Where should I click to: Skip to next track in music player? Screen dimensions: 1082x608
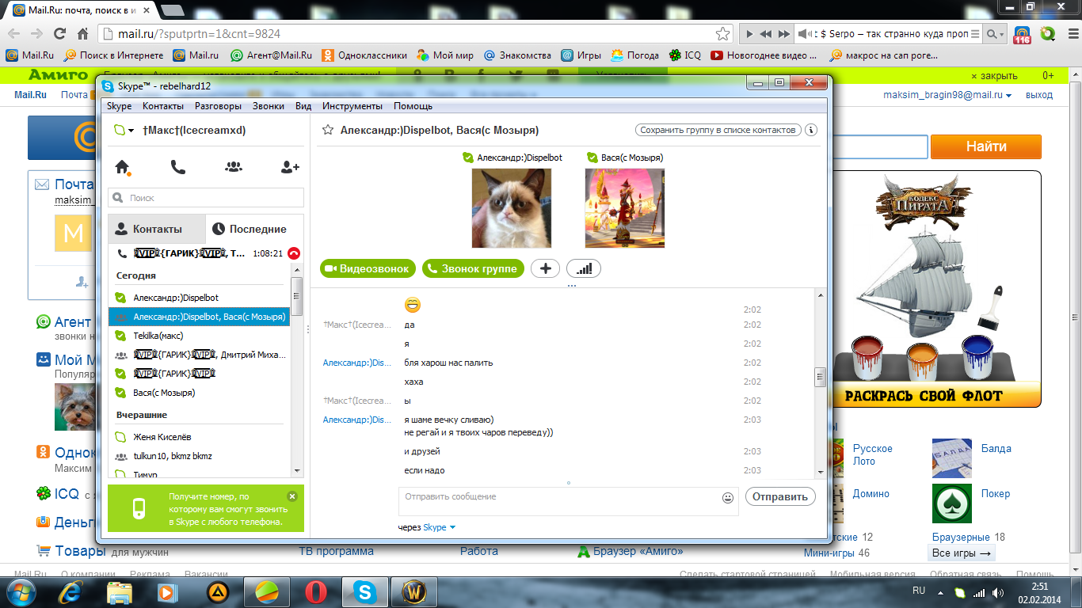pos(783,34)
